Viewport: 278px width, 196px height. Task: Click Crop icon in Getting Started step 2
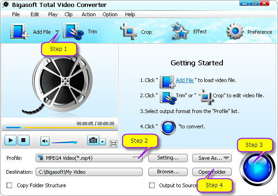206,96
